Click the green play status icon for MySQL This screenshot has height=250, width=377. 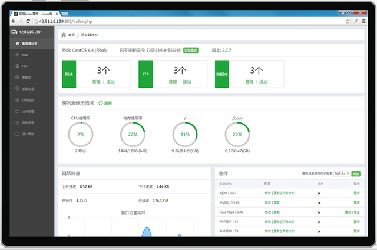coord(319,202)
